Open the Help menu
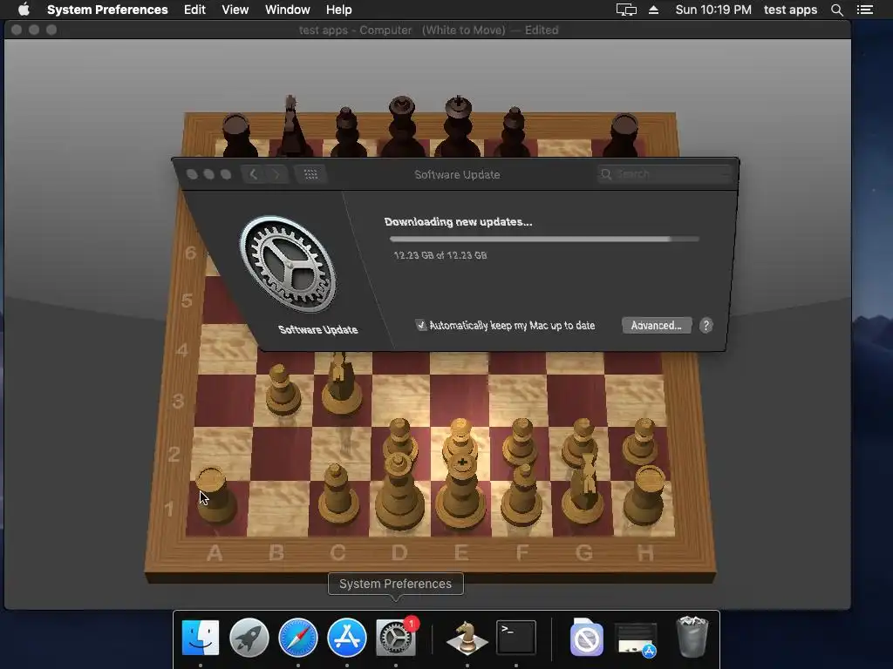This screenshot has height=669, width=893. [339, 10]
